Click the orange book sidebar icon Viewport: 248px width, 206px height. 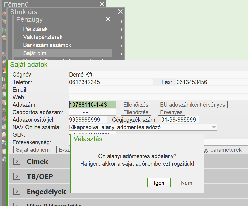tap(4, 70)
